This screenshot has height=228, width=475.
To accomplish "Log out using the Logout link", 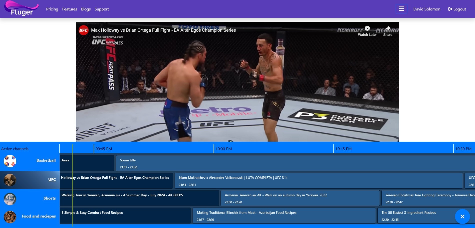I will [x=457, y=9].
